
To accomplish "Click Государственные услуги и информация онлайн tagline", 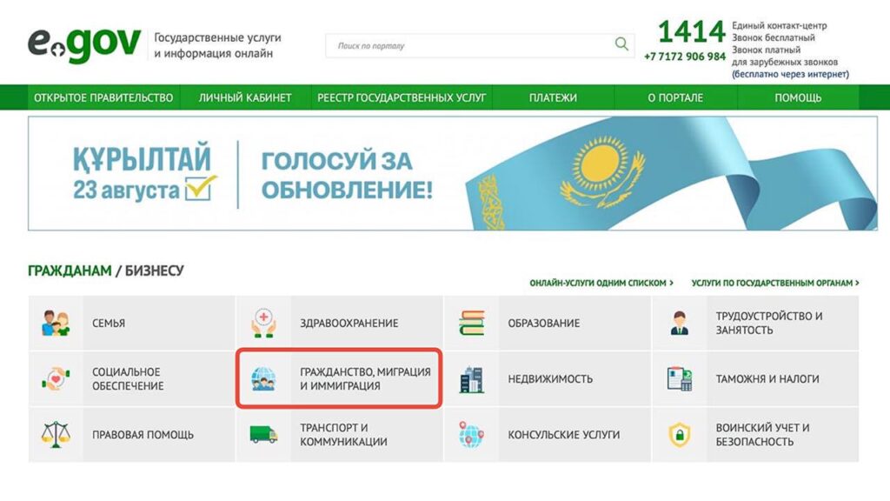I will tap(217, 45).
